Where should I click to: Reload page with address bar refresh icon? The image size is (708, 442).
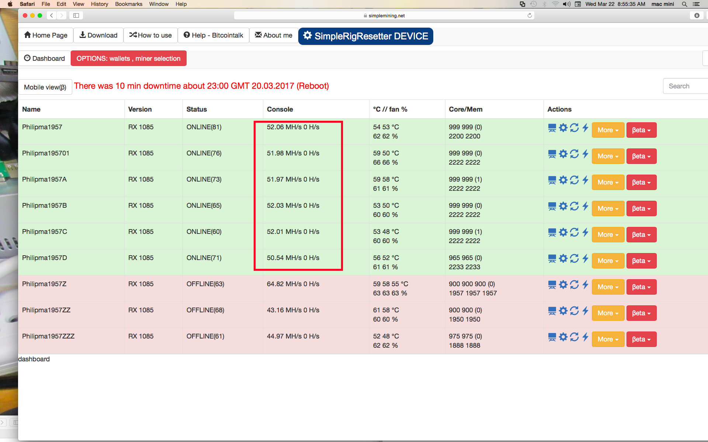pos(530,15)
